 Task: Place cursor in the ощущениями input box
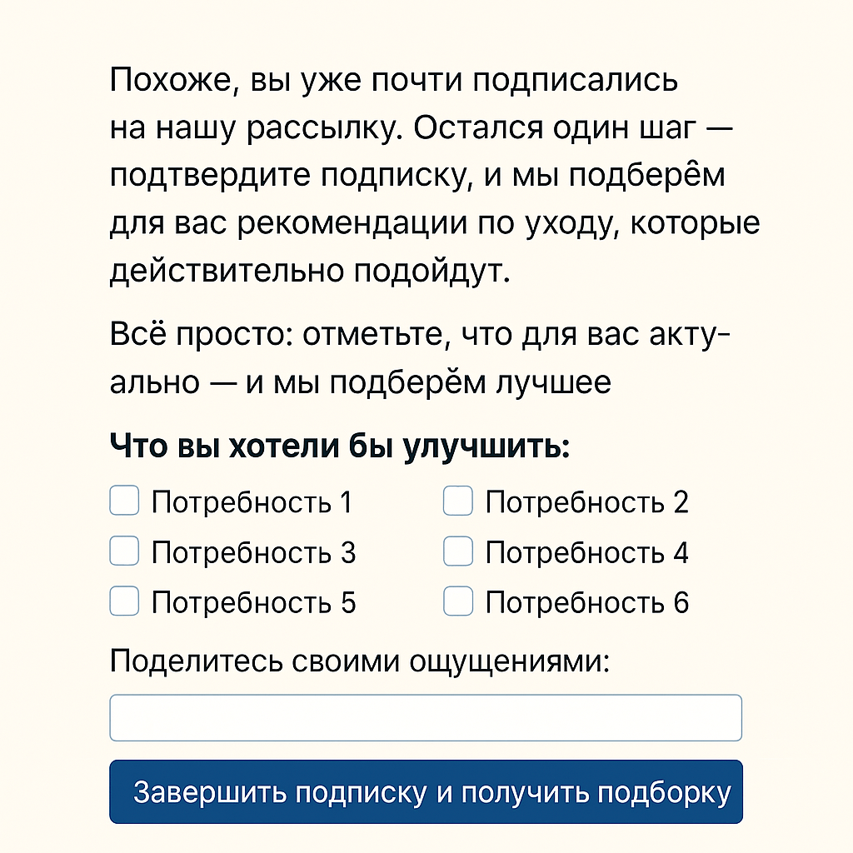(426, 717)
